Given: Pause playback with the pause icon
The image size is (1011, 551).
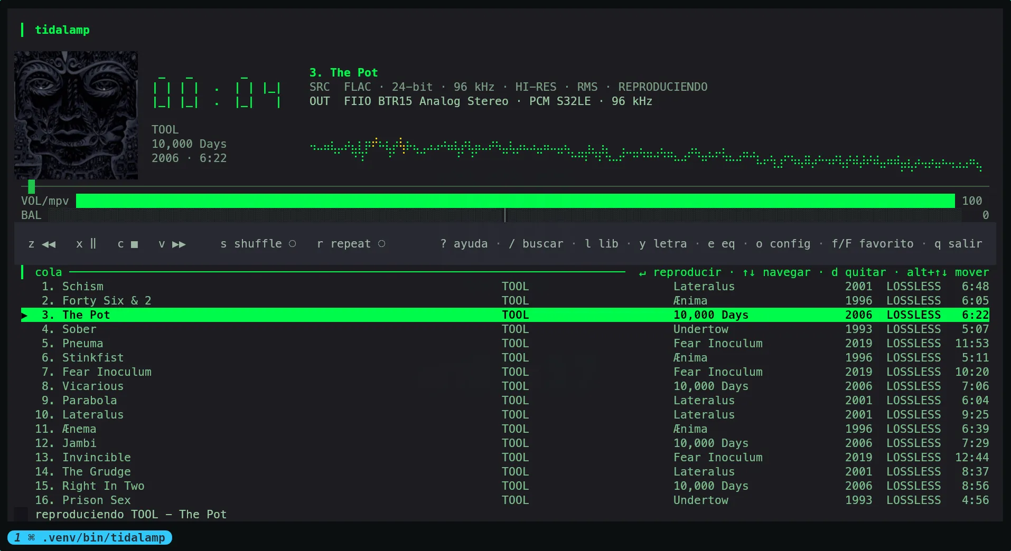Looking at the screenshot, I should [x=93, y=244].
